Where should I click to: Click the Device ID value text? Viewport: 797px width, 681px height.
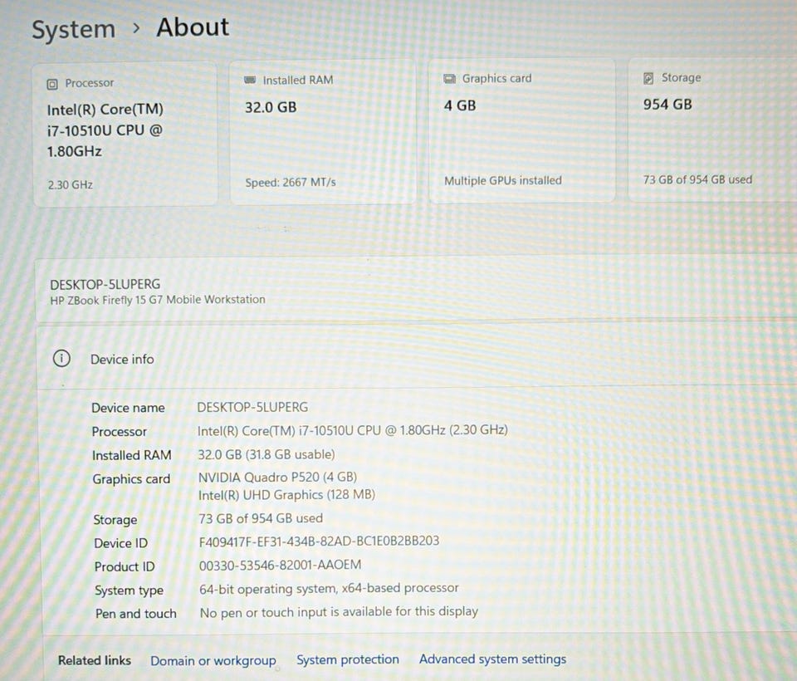coord(319,541)
